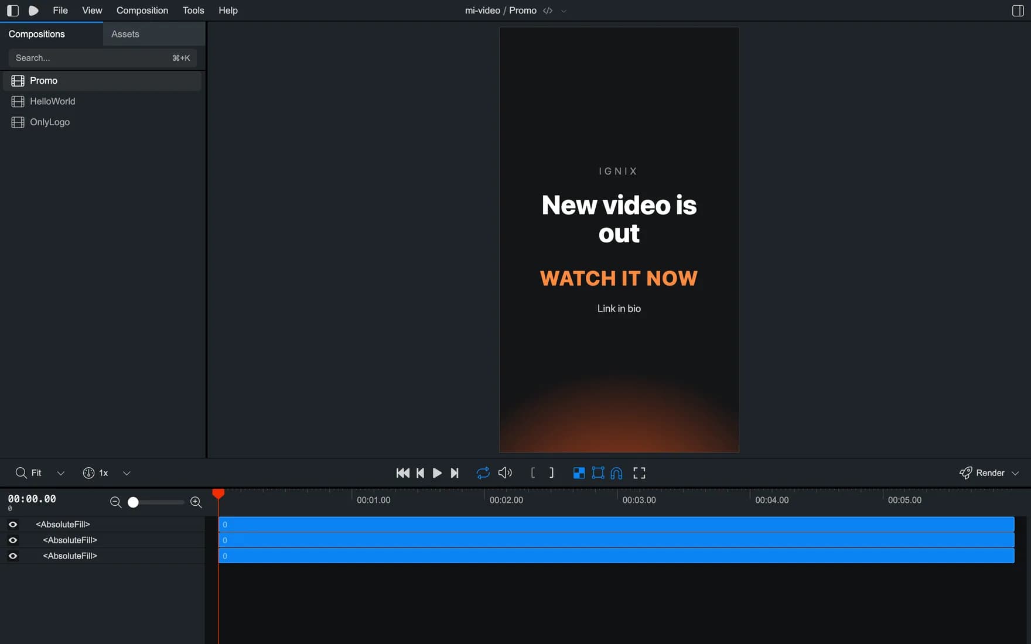Select the second AbsoluteFill track label
This screenshot has height=644, width=1031.
pos(70,540)
